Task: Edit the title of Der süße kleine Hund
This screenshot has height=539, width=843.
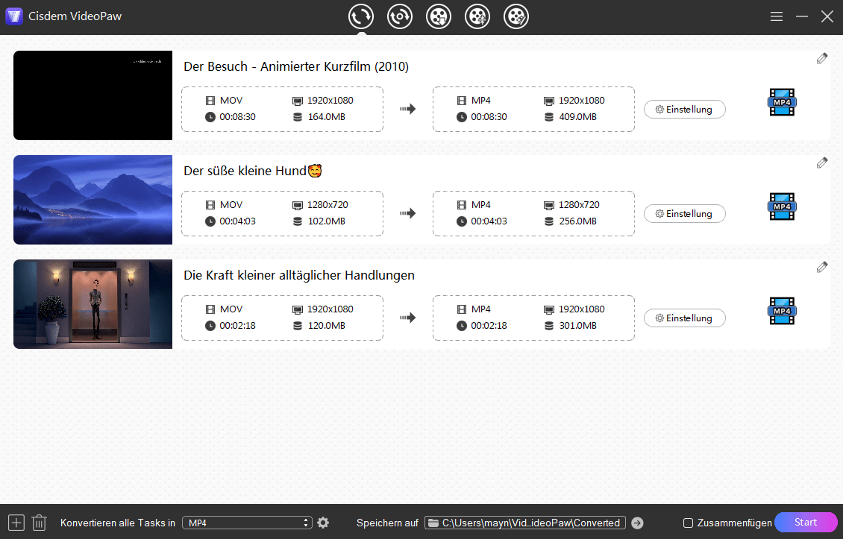Action: coord(822,163)
